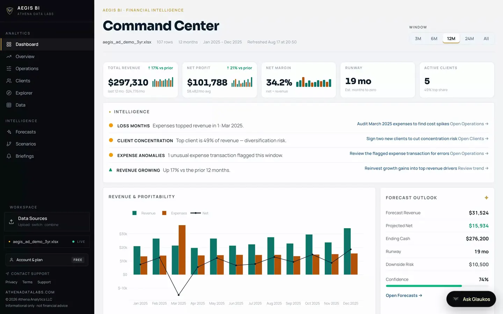Click the FREE plan badge

78,260
